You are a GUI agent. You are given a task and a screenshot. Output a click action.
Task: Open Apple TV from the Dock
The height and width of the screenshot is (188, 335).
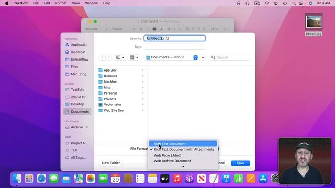(165, 179)
